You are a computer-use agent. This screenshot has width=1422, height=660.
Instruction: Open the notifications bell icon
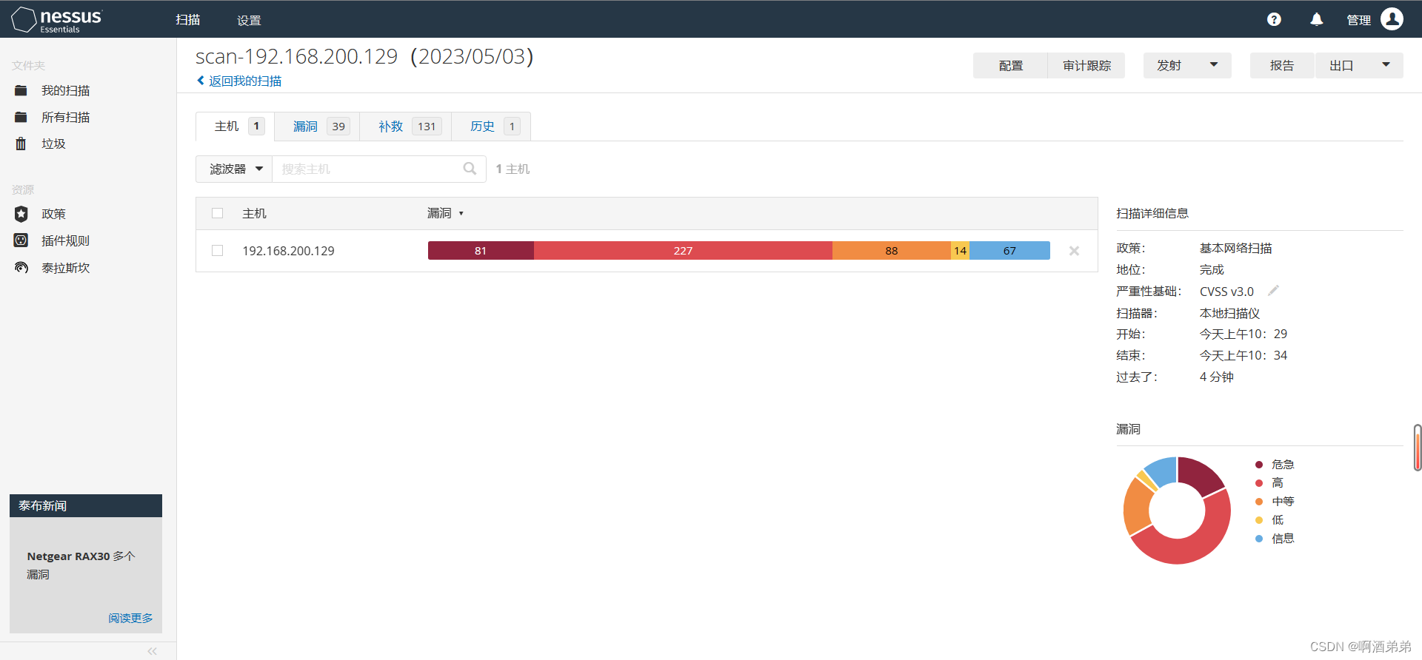[x=1317, y=20]
